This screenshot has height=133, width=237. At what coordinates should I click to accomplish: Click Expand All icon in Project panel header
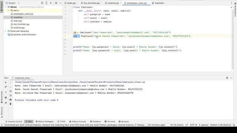46,3
